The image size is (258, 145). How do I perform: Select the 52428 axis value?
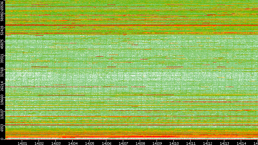(x=2, y=30)
